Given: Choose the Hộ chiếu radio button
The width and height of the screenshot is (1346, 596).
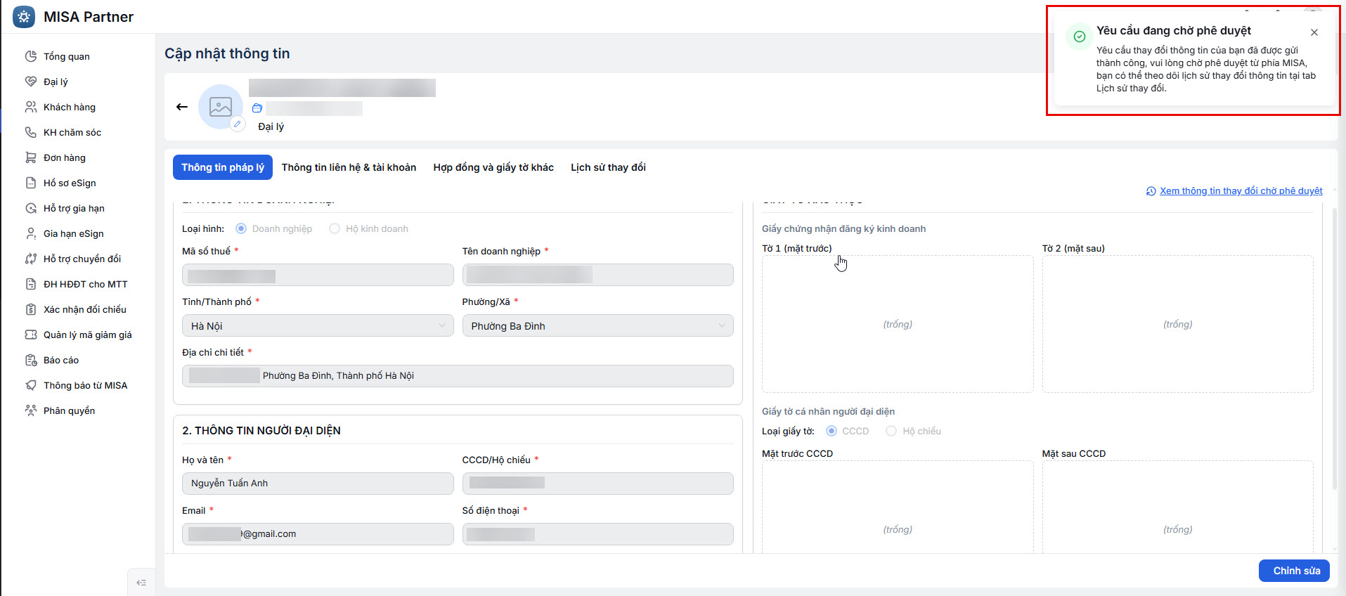Looking at the screenshot, I should pyautogui.click(x=891, y=431).
